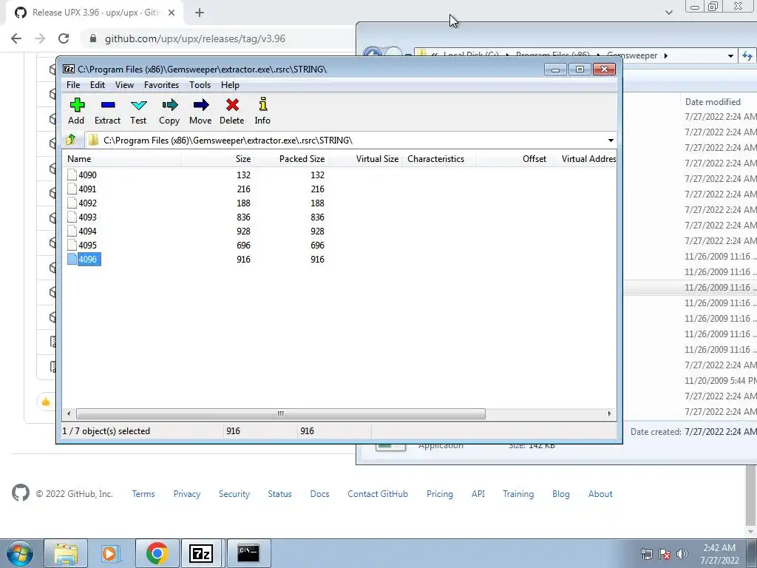The image size is (757, 568).
Task: Open the Windows Start menu
Action: point(20,554)
